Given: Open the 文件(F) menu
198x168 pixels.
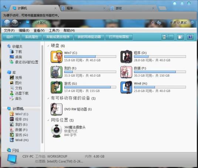Looking at the screenshot, I should (9, 31).
